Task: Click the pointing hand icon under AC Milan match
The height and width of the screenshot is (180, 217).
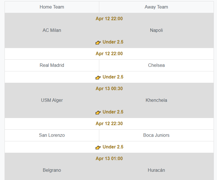Action: [x=98, y=42]
